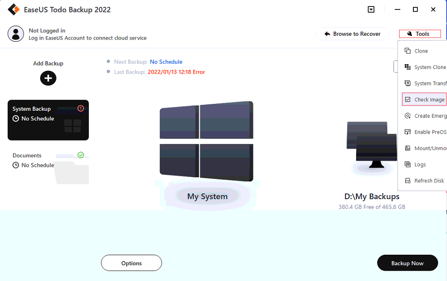Screen dimensions: 447x281
Task: Open the title bar dropdown menu icon
Action: tap(371, 9)
